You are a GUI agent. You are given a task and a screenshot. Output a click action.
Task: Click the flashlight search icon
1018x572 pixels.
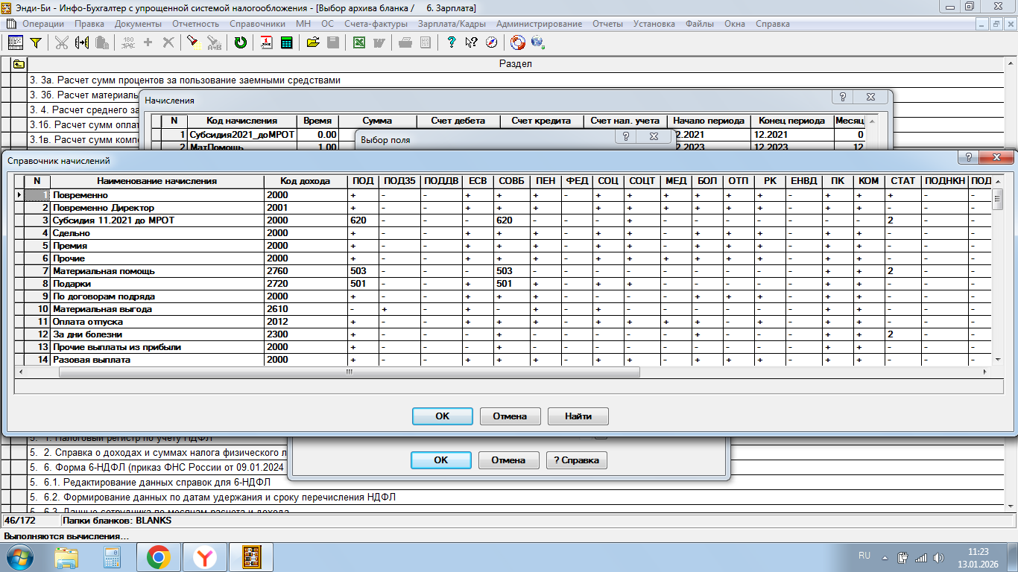pos(192,42)
